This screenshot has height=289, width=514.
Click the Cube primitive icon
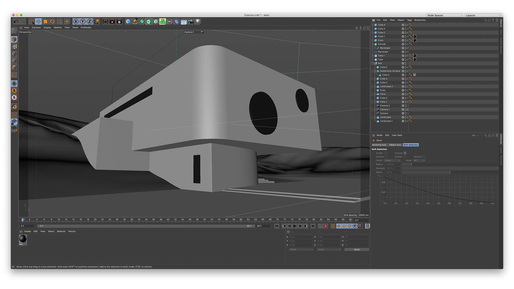(128, 22)
